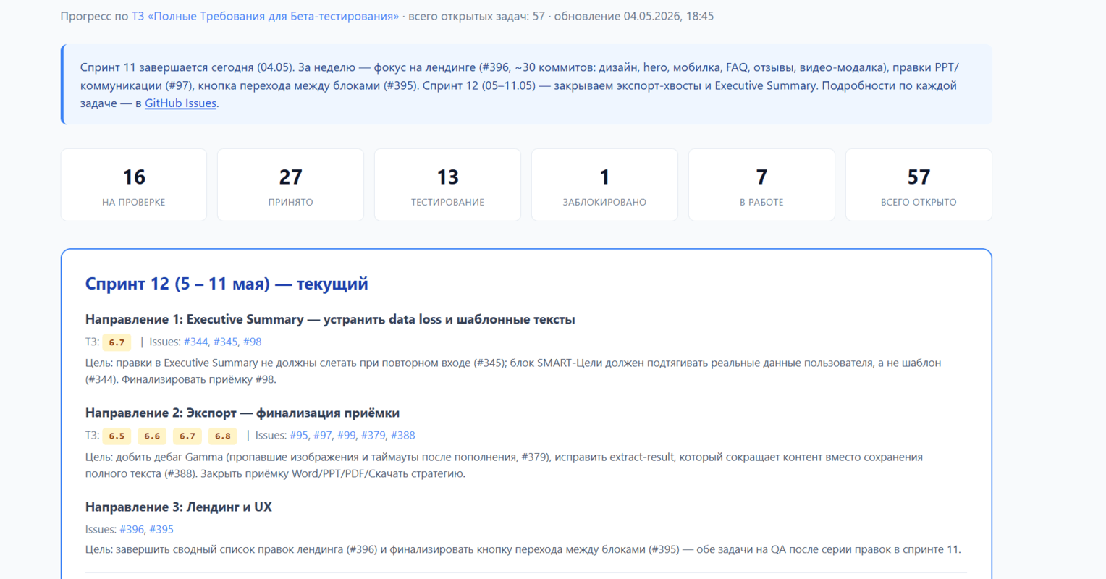Open issue link #379 in Направление 2 Issues row
The width and height of the screenshot is (1106, 579).
pos(373,435)
